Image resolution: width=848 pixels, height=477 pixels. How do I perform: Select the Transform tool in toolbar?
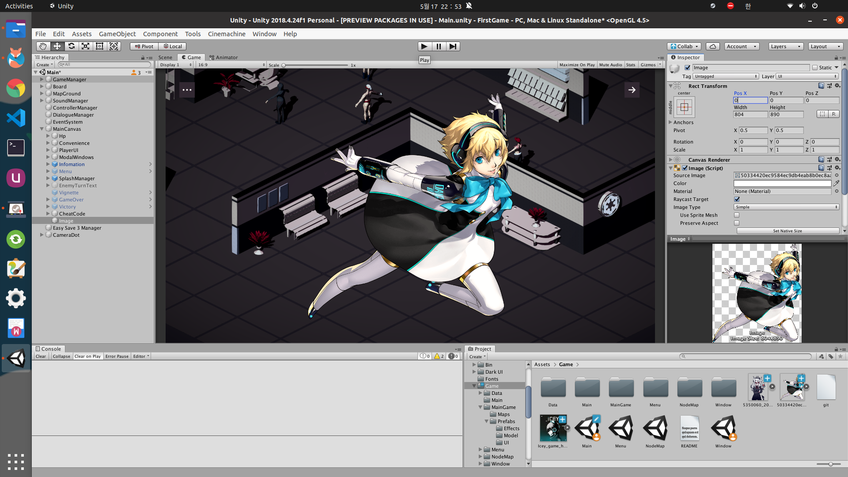[114, 46]
